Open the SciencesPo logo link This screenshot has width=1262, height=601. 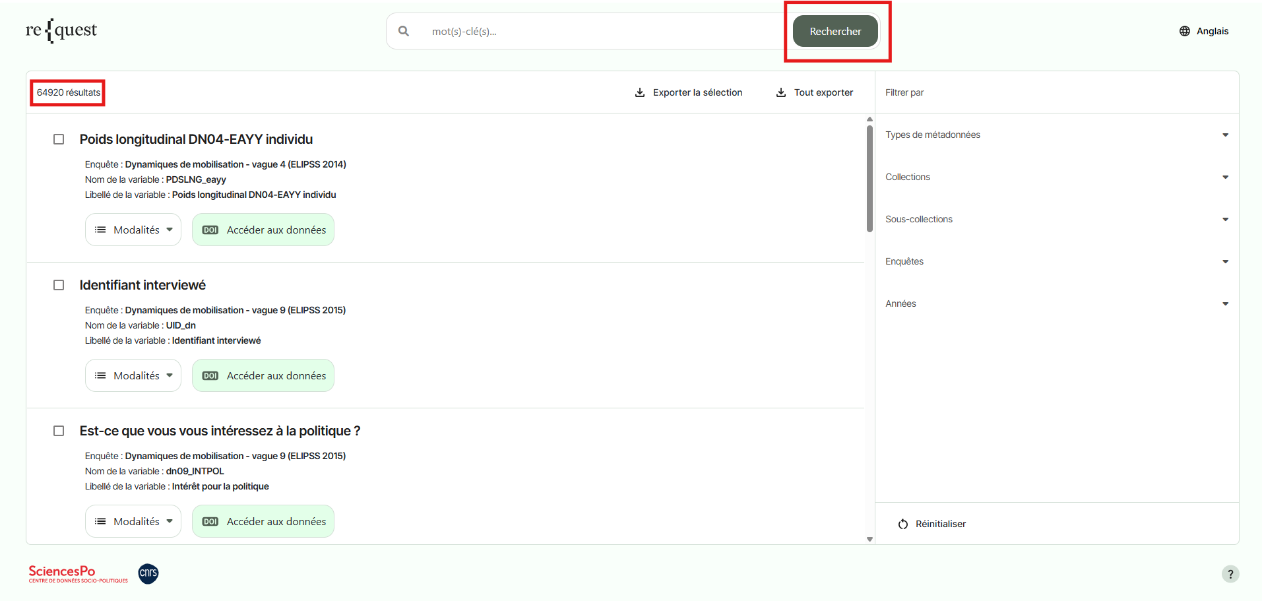pyautogui.click(x=78, y=573)
